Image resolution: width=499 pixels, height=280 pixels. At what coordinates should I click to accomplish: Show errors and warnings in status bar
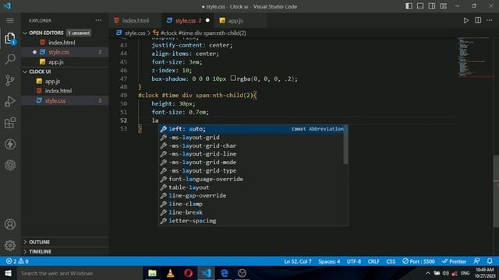17,261
